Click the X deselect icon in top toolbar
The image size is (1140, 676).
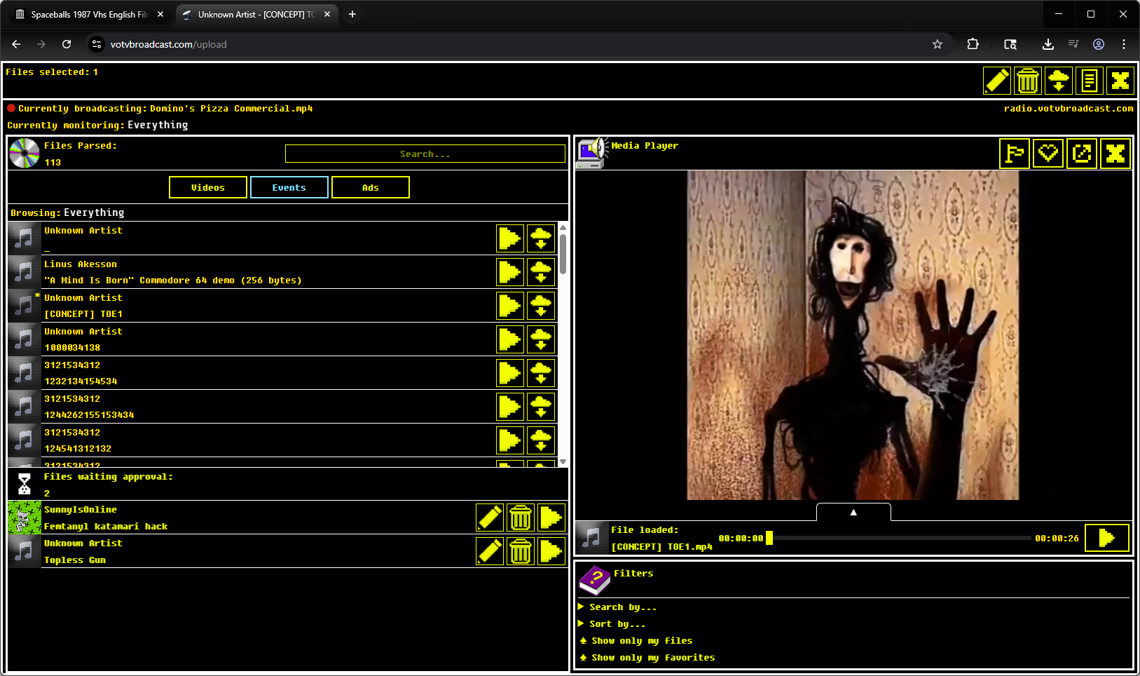point(1120,81)
